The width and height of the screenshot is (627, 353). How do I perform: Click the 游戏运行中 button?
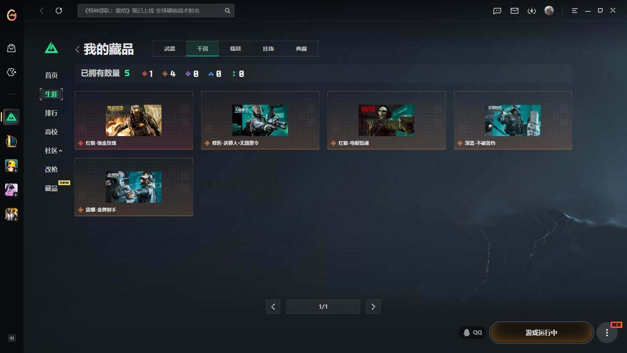[x=541, y=333]
